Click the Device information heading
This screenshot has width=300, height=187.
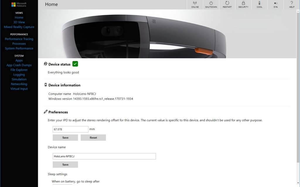point(64,85)
